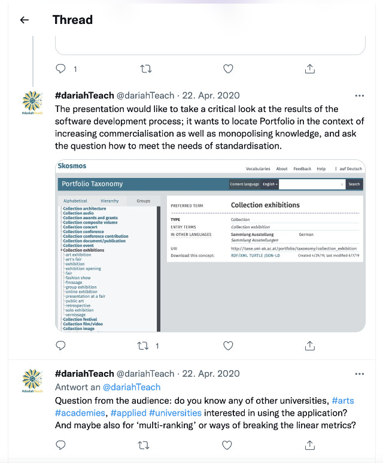Retweet the Portfolio Taxonomy screenshot tweet
The height and width of the screenshot is (463, 383).
[x=144, y=346]
